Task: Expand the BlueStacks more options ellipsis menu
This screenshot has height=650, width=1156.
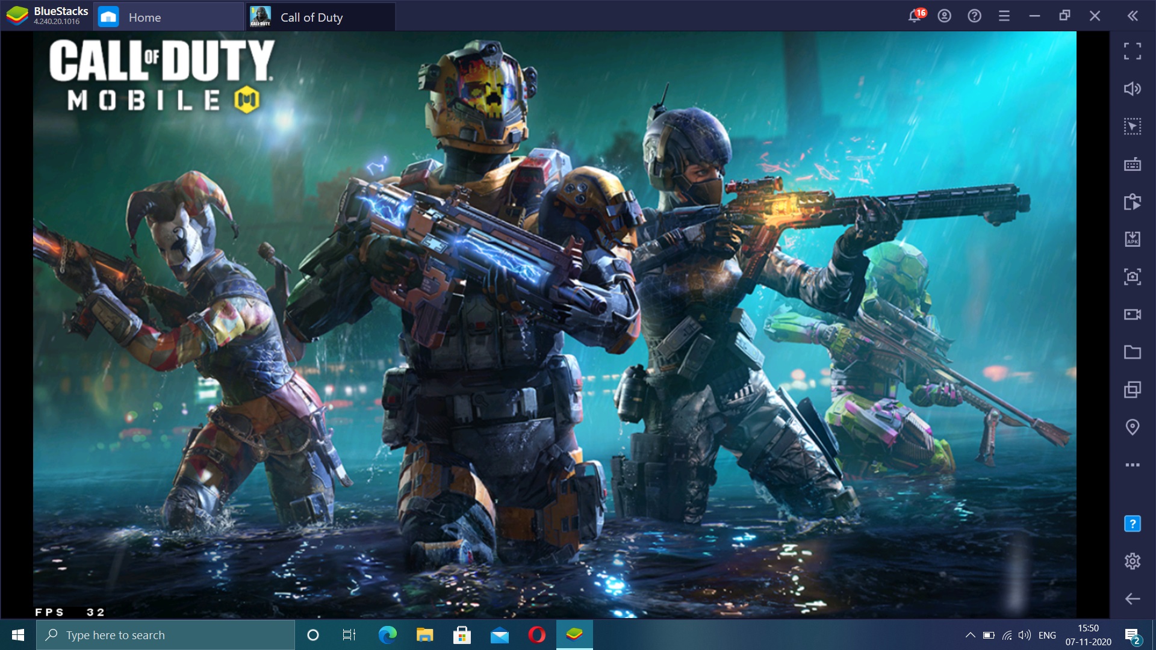Action: click(x=1133, y=464)
